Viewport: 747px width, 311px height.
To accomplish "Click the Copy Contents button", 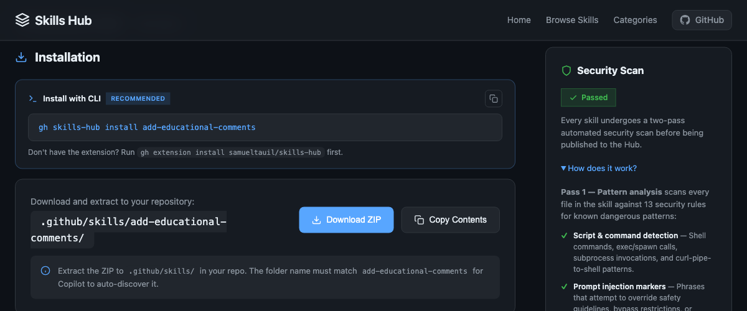I will 450,220.
